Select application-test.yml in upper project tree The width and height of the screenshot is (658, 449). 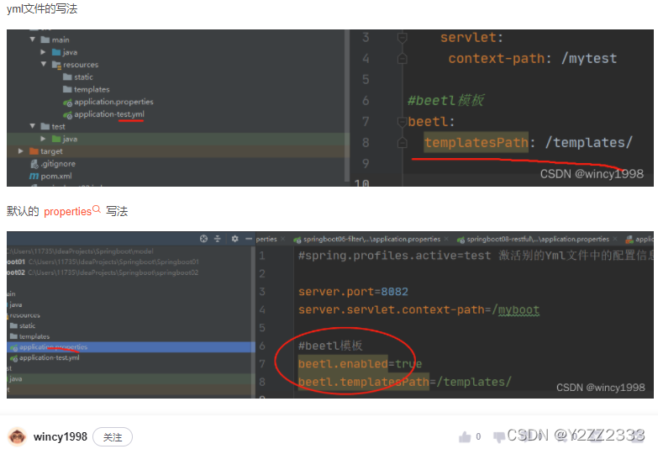(109, 114)
